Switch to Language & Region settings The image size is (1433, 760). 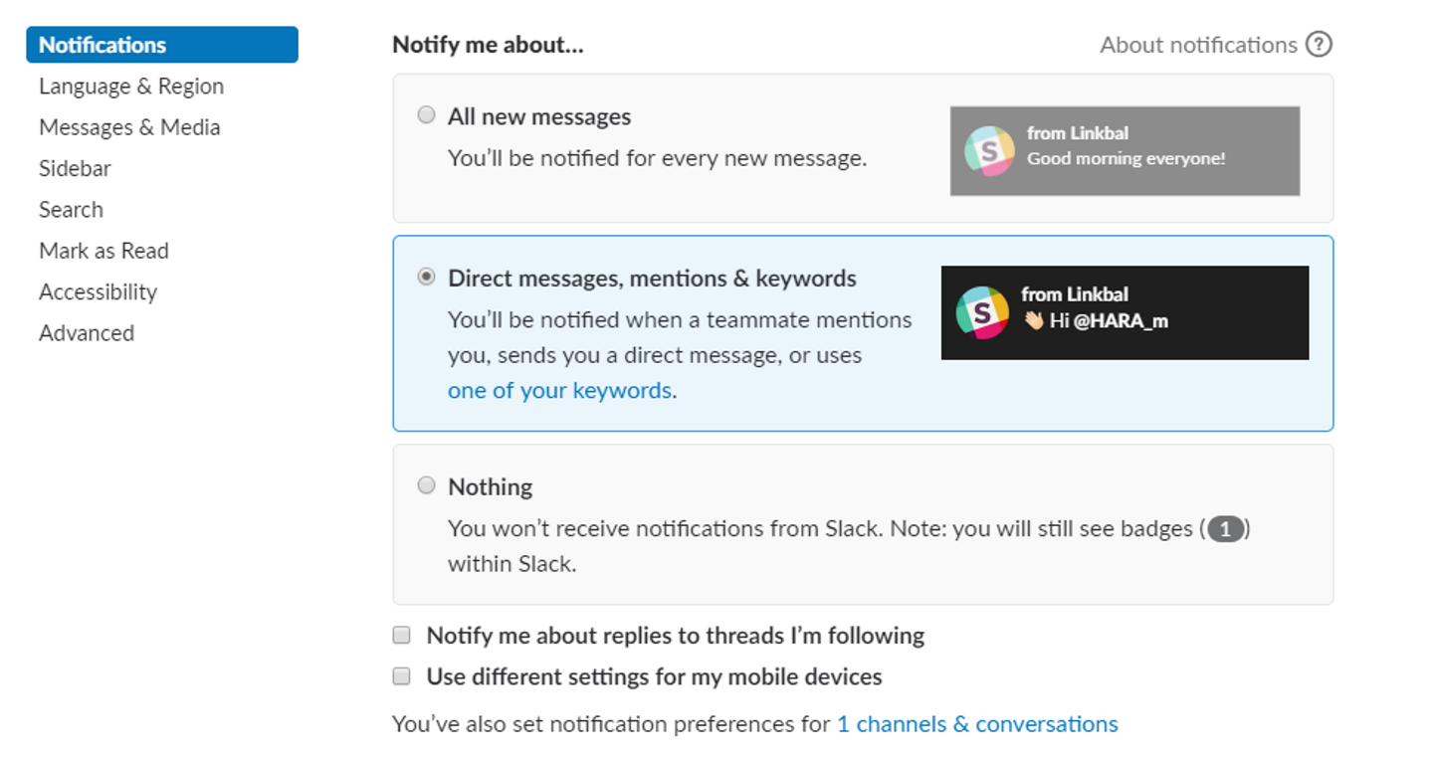(x=131, y=87)
